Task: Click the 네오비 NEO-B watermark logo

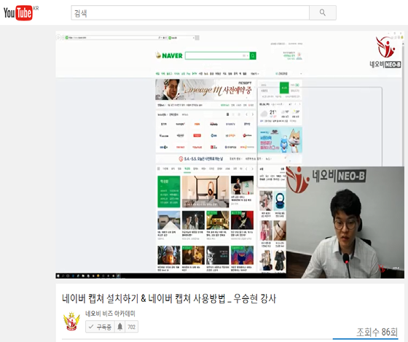Action: point(385,53)
